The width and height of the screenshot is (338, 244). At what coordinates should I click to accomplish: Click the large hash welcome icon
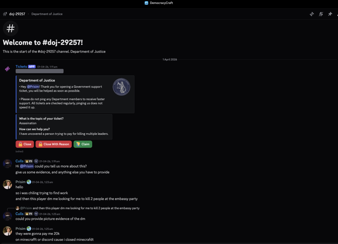click(11, 28)
